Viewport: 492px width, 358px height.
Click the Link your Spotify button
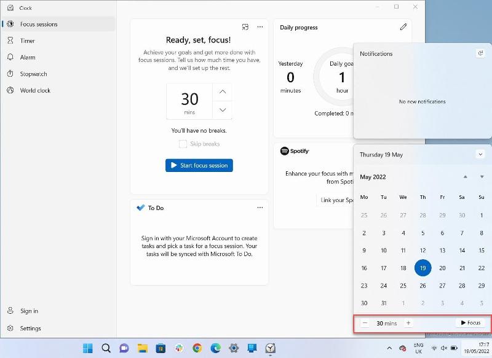tap(335, 200)
